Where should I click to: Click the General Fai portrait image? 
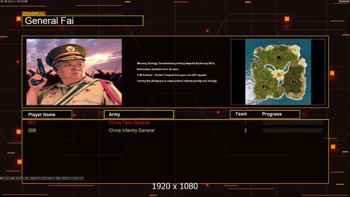click(x=74, y=72)
